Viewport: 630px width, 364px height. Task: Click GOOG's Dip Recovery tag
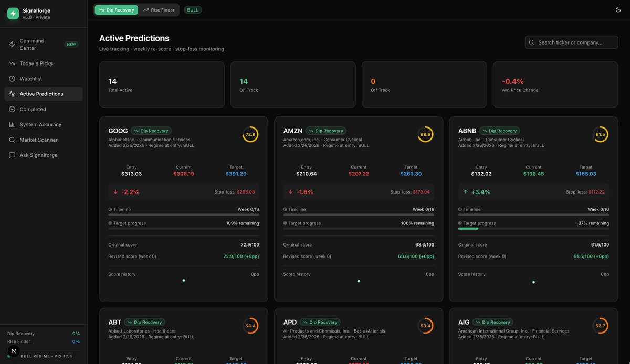pos(151,131)
